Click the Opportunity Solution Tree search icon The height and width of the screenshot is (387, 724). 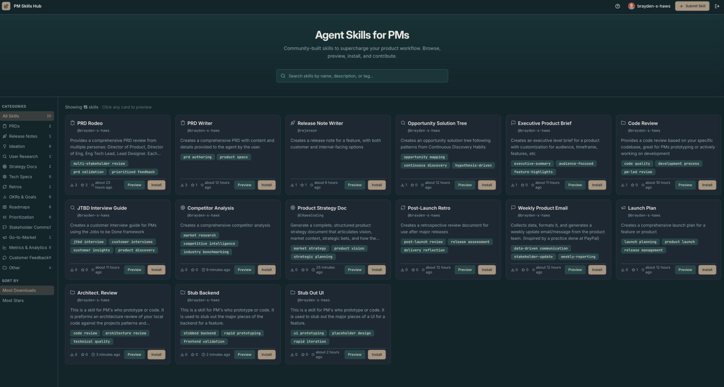403,123
